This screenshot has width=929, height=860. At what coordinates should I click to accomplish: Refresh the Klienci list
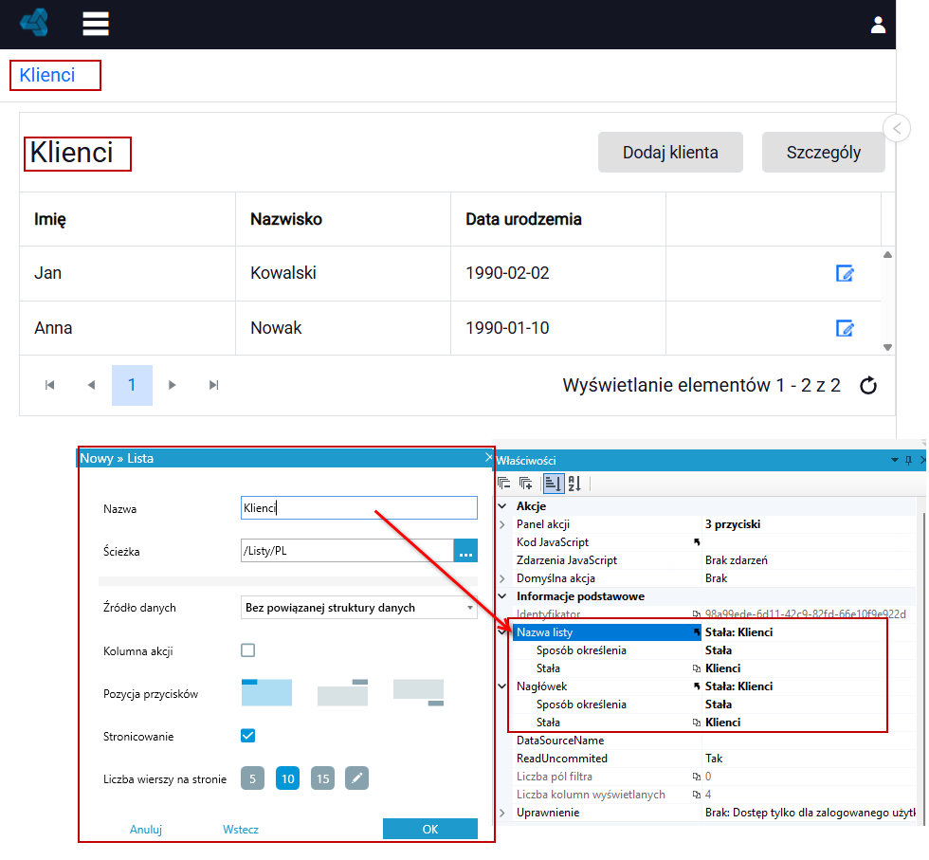coord(868,386)
